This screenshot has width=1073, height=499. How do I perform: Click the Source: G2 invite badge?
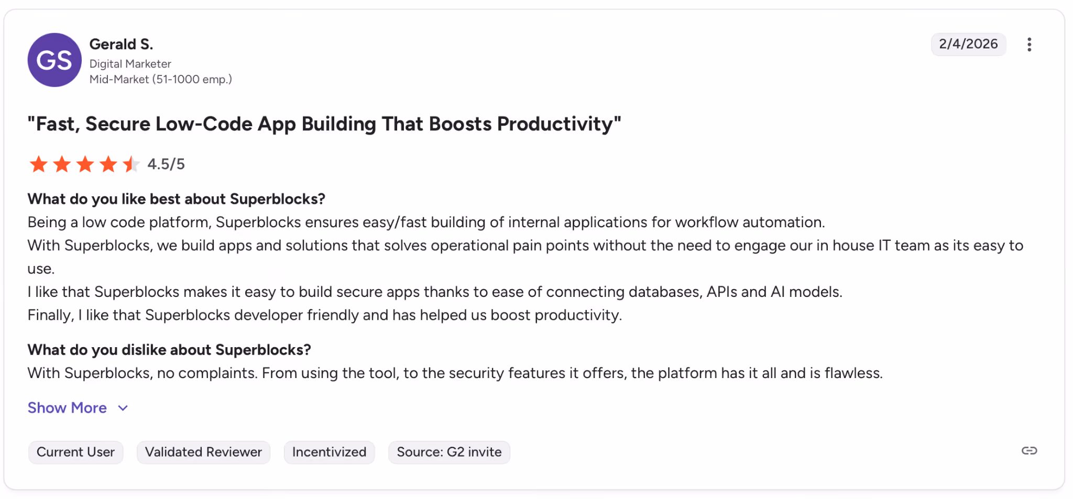[x=449, y=452]
